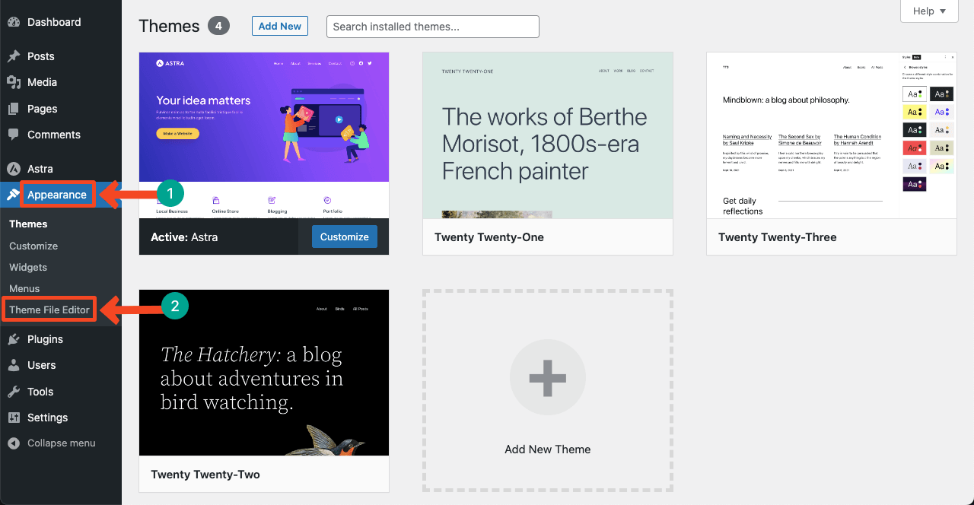Select the Twenty Twenty-One theme screenshot

click(548, 135)
